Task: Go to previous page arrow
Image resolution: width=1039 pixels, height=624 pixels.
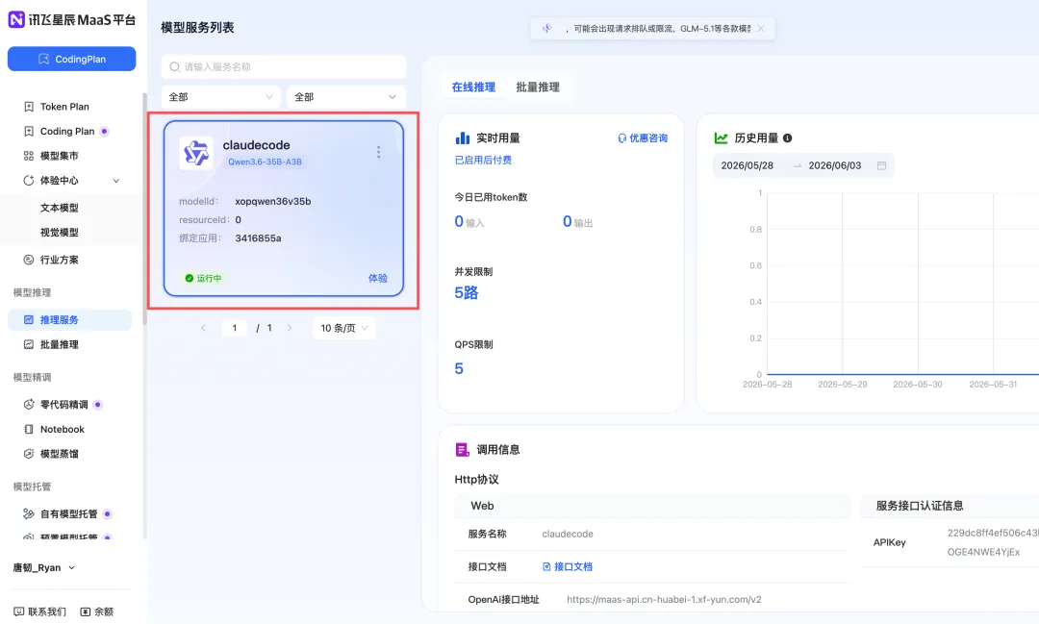Action: (x=203, y=328)
